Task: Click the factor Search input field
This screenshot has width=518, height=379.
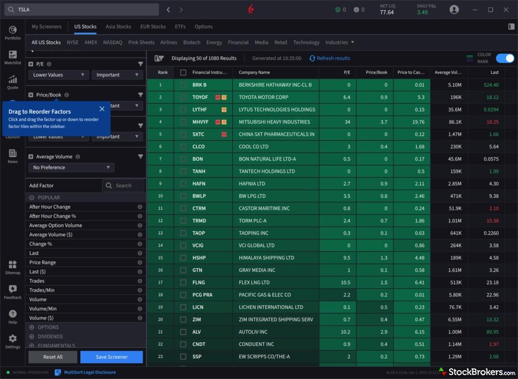Action: (x=123, y=186)
